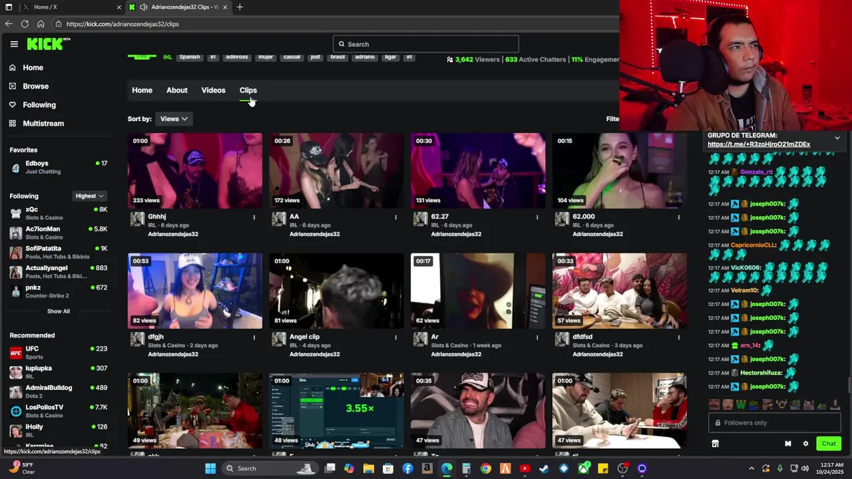Open the three-dot menu for the Ghhhj clip

point(254,217)
